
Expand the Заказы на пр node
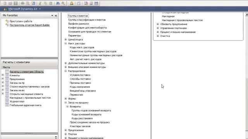point(3,82)
